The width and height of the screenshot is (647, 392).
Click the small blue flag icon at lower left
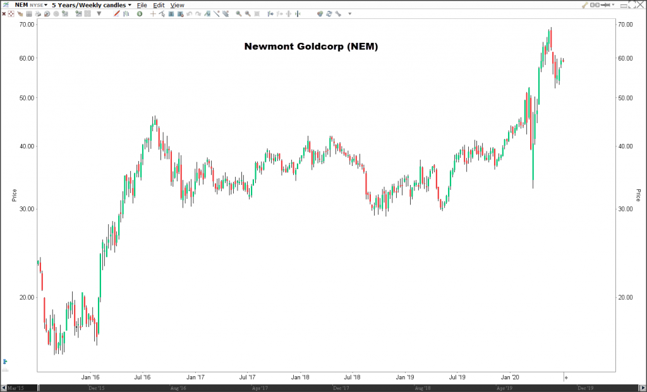coord(5,362)
